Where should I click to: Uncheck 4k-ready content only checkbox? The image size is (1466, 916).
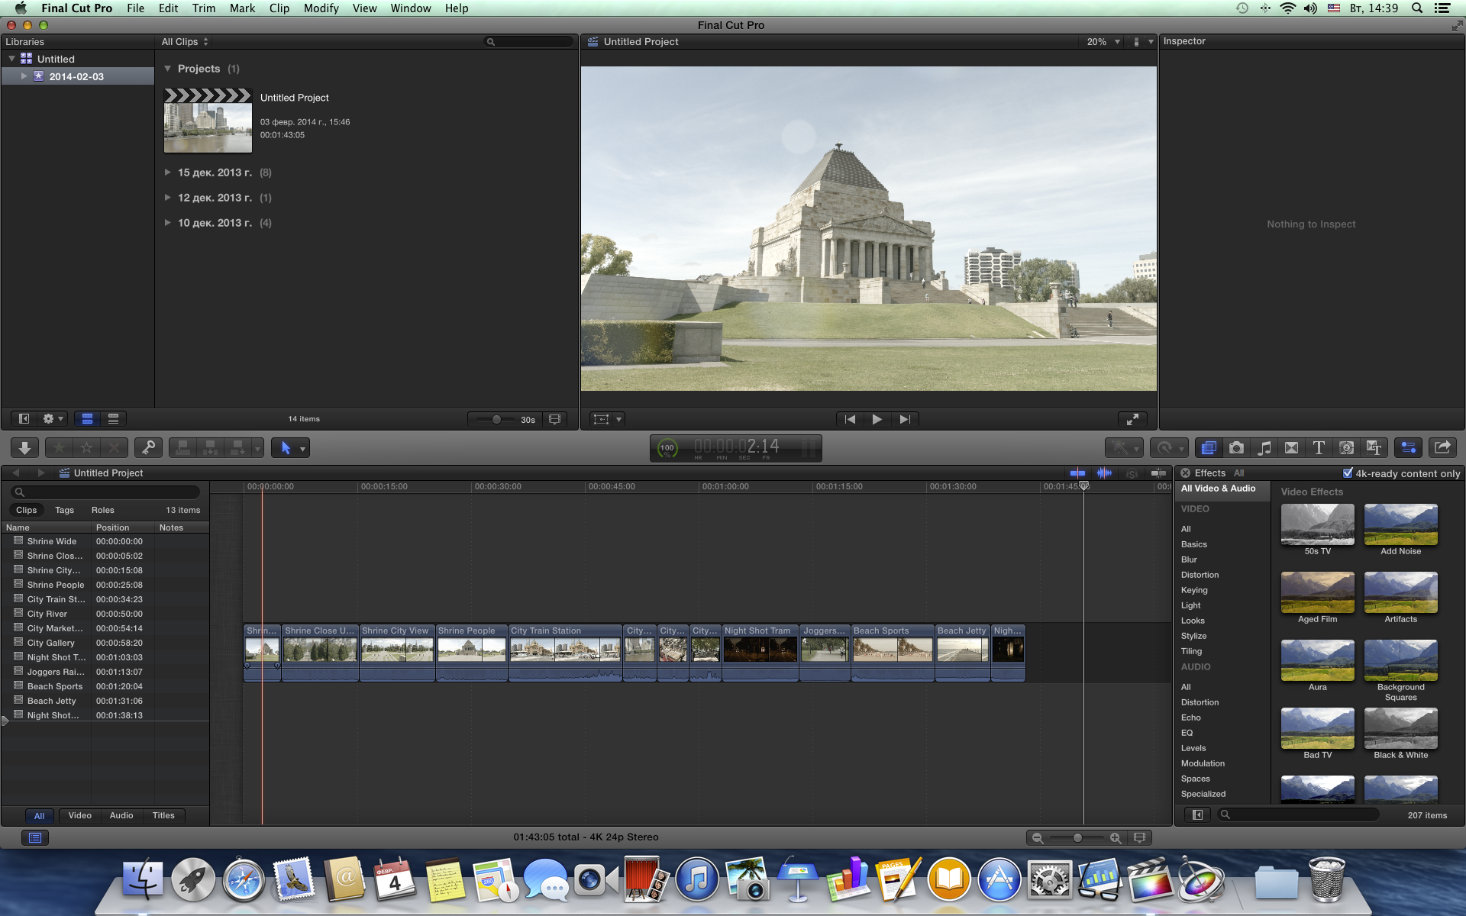coord(1348,473)
